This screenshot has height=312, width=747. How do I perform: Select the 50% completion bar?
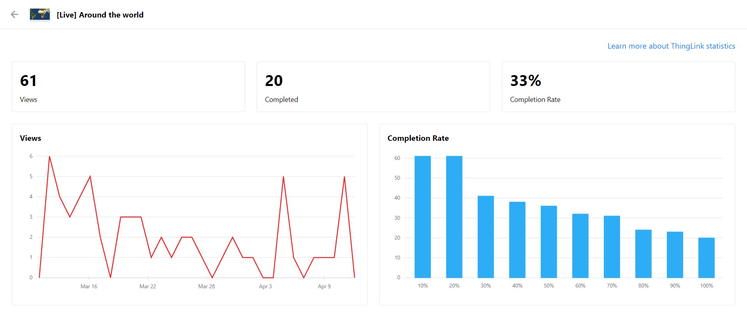(549, 242)
